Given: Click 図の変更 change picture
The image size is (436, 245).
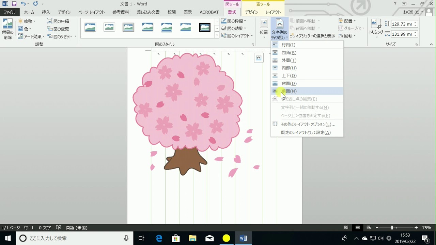Looking at the screenshot, I should [58, 29].
